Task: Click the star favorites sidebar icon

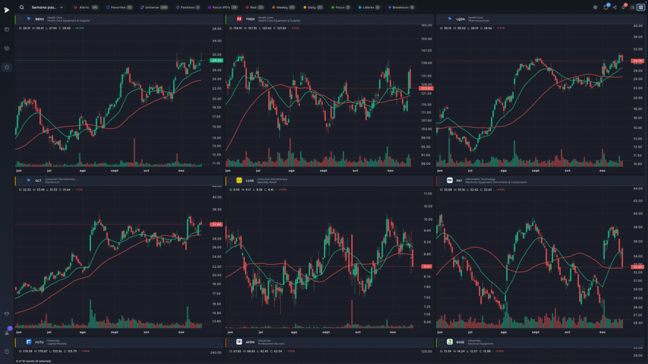Action: point(6,67)
